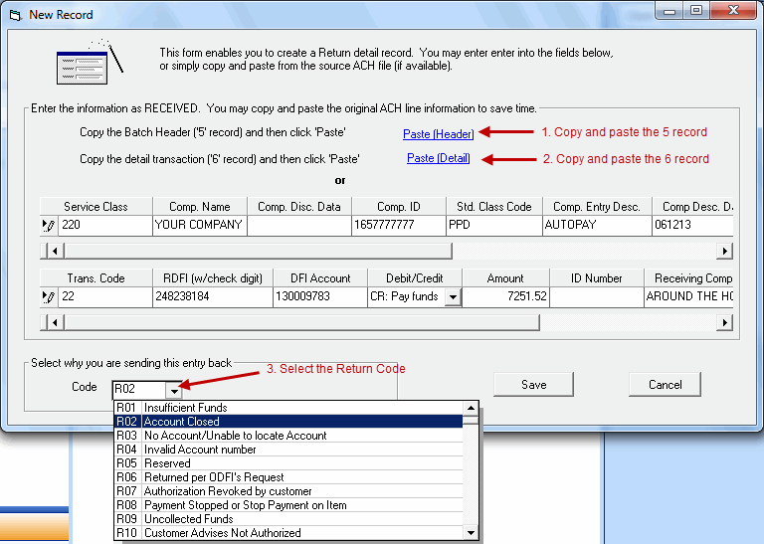
Task: Click the code list scroll down arrow
Action: tap(471, 532)
